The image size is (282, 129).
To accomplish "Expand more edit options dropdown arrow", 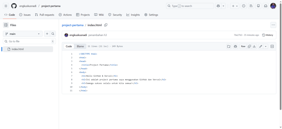I will (x=266, y=46).
